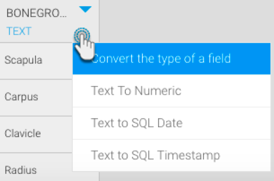
Task: Highlight the first data row, Scapula
Action: (x=24, y=60)
